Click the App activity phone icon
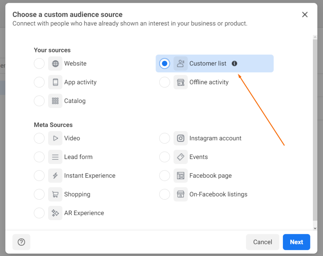 tap(55, 82)
